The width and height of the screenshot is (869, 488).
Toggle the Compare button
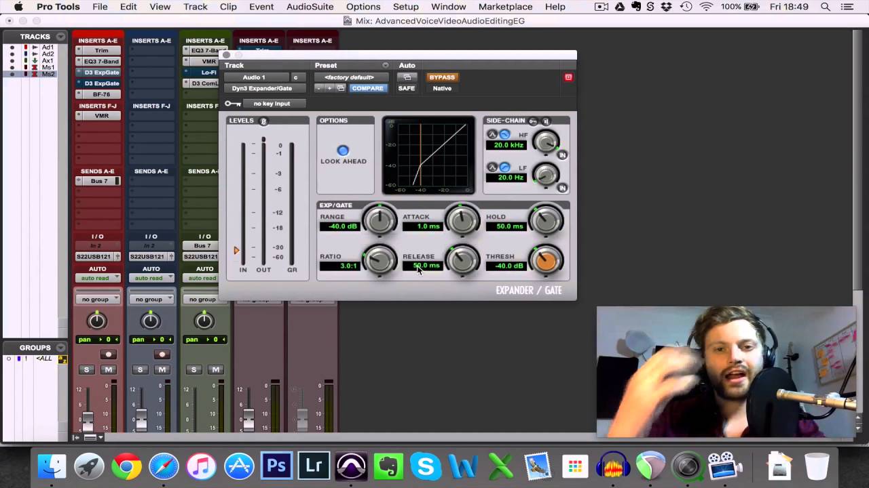(x=367, y=88)
